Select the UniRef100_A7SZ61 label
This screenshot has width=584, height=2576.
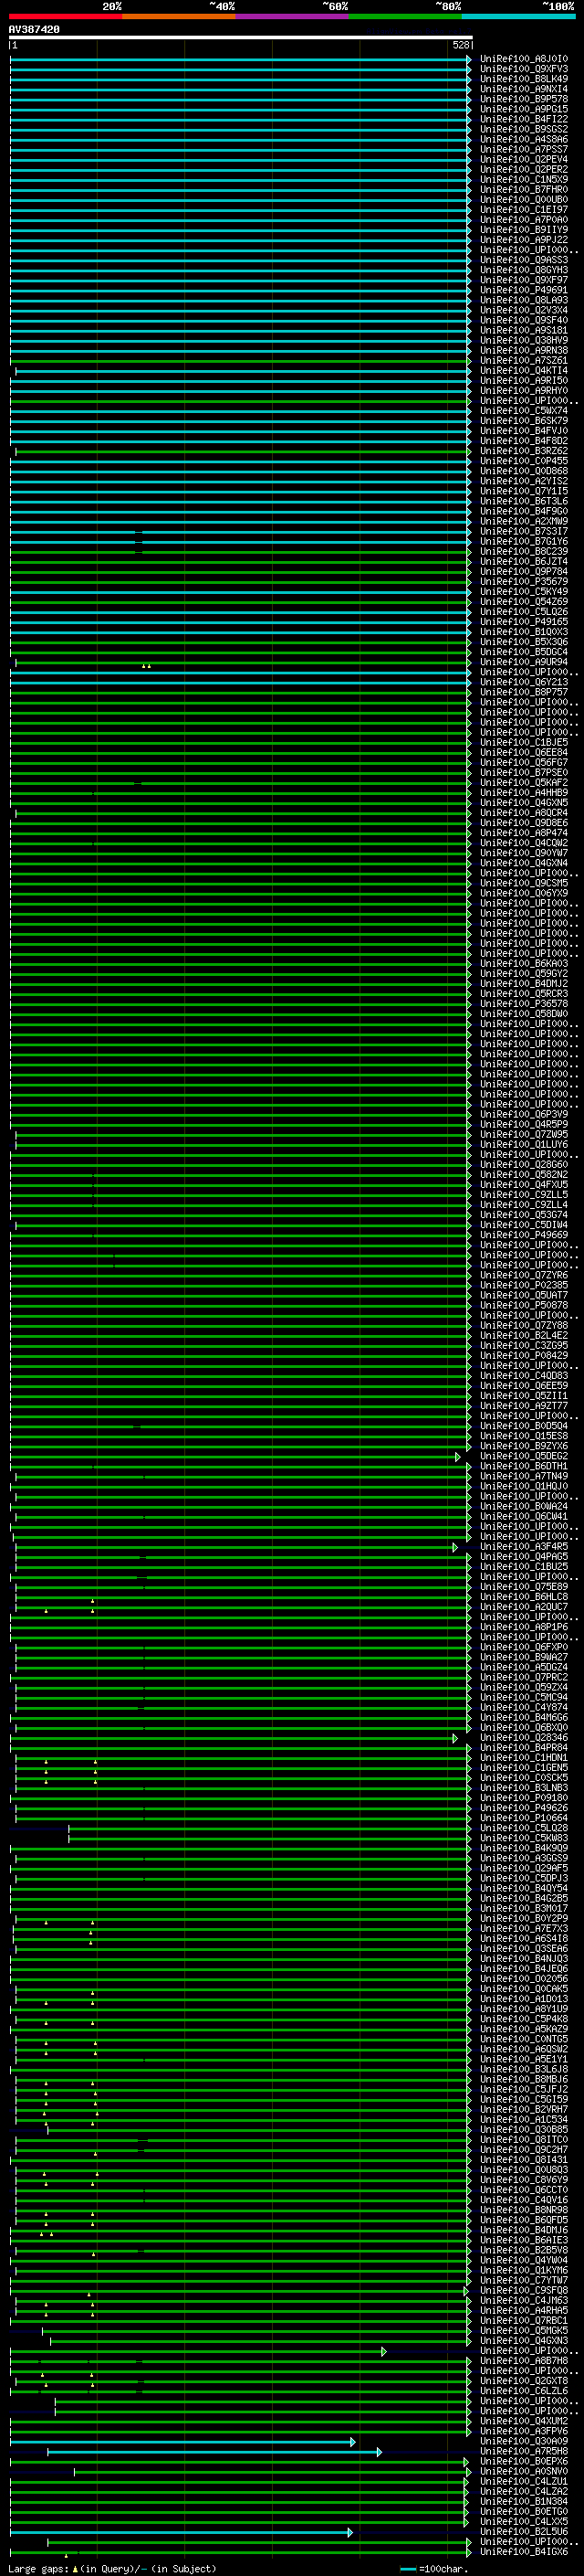pos(523,361)
